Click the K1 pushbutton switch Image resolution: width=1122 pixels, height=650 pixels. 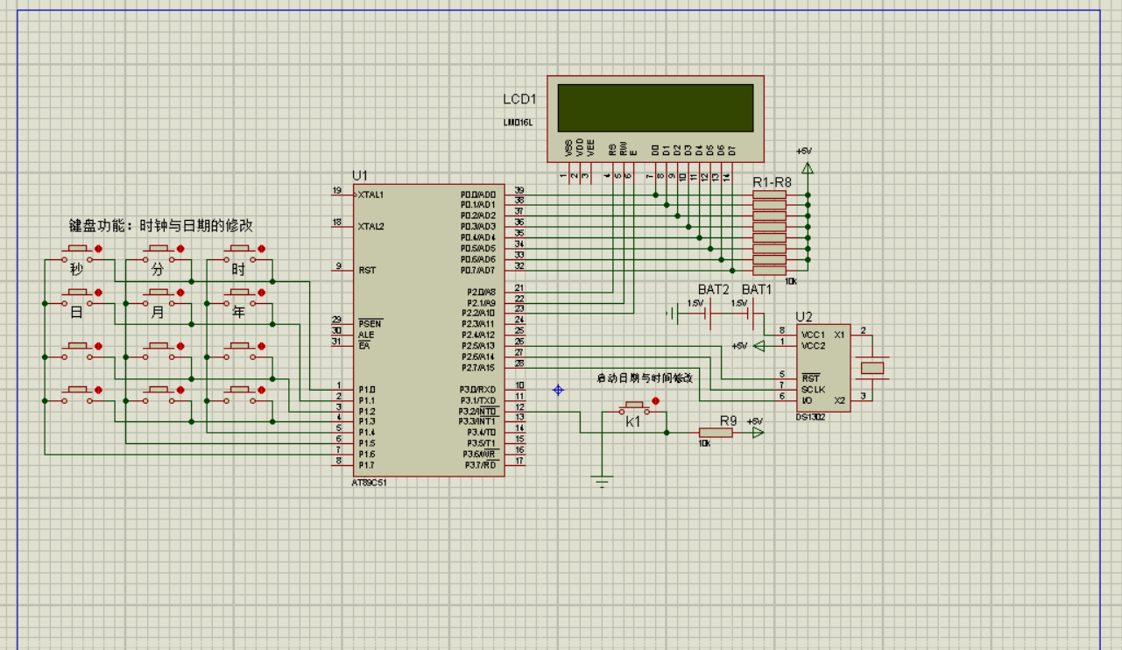tap(635, 408)
